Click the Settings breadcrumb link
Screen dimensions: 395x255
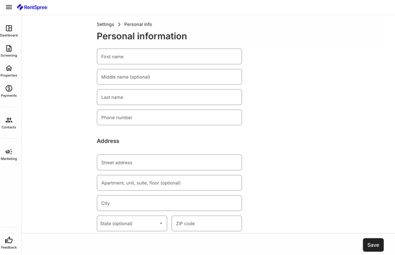[x=106, y=24]
